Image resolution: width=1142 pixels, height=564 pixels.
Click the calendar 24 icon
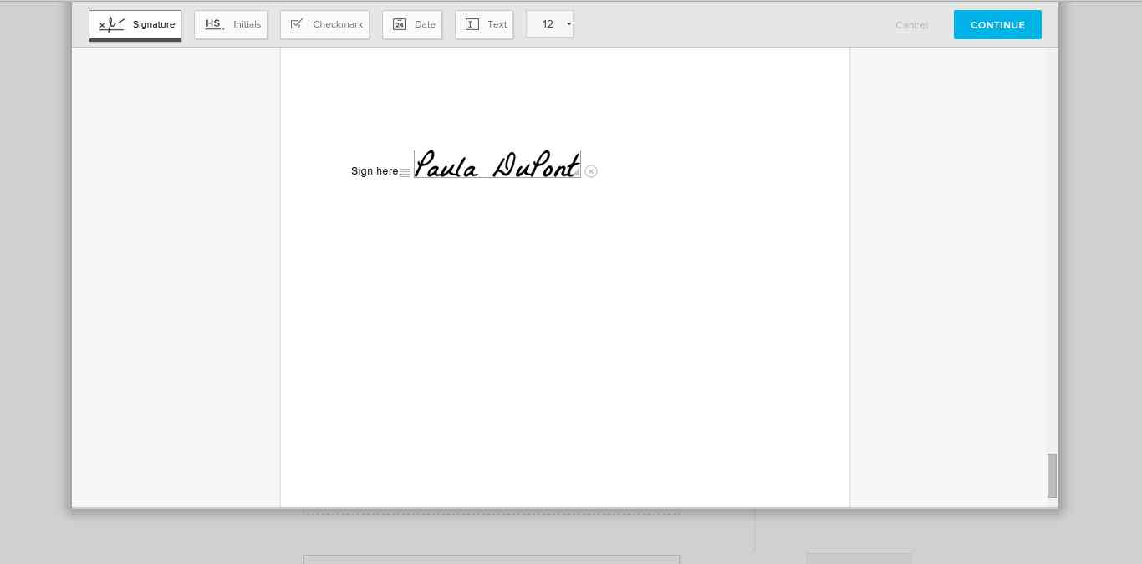click(x=400, y=24)
